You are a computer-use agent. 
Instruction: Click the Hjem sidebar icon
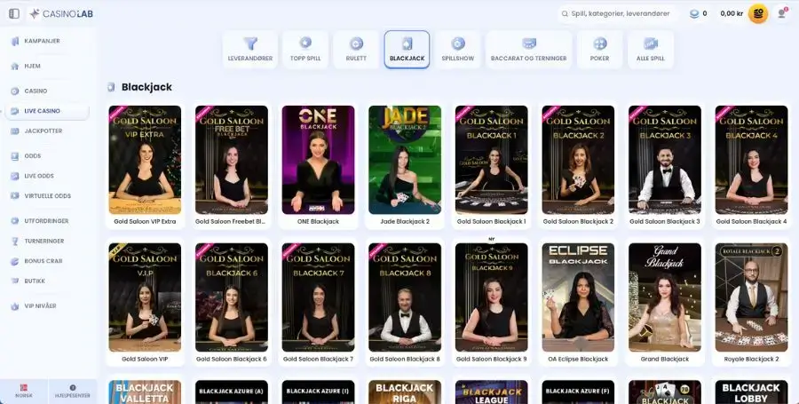coord(15,67)
